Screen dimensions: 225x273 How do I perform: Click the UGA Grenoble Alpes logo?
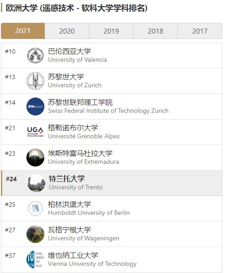(35, 132)
